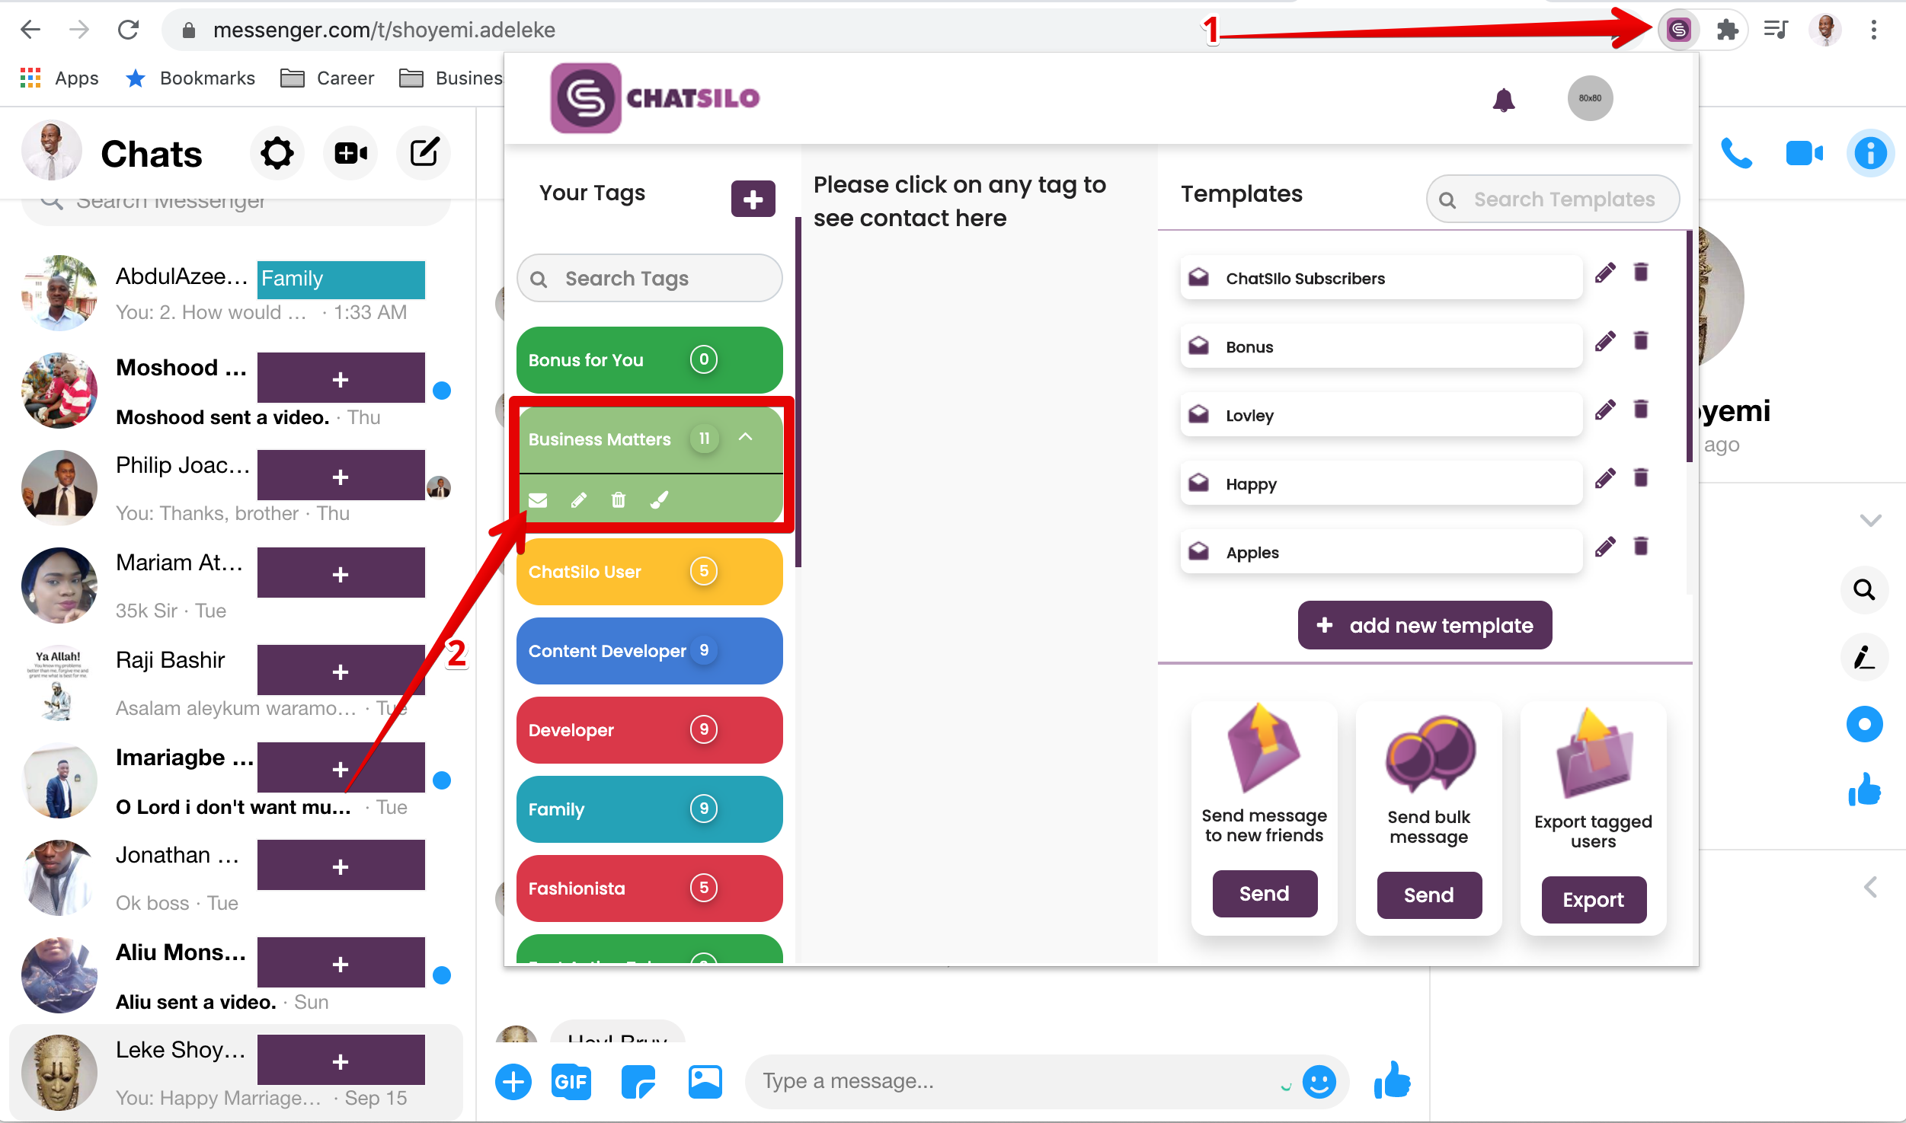Start a Messenger video call

[x=1804, y=153]
